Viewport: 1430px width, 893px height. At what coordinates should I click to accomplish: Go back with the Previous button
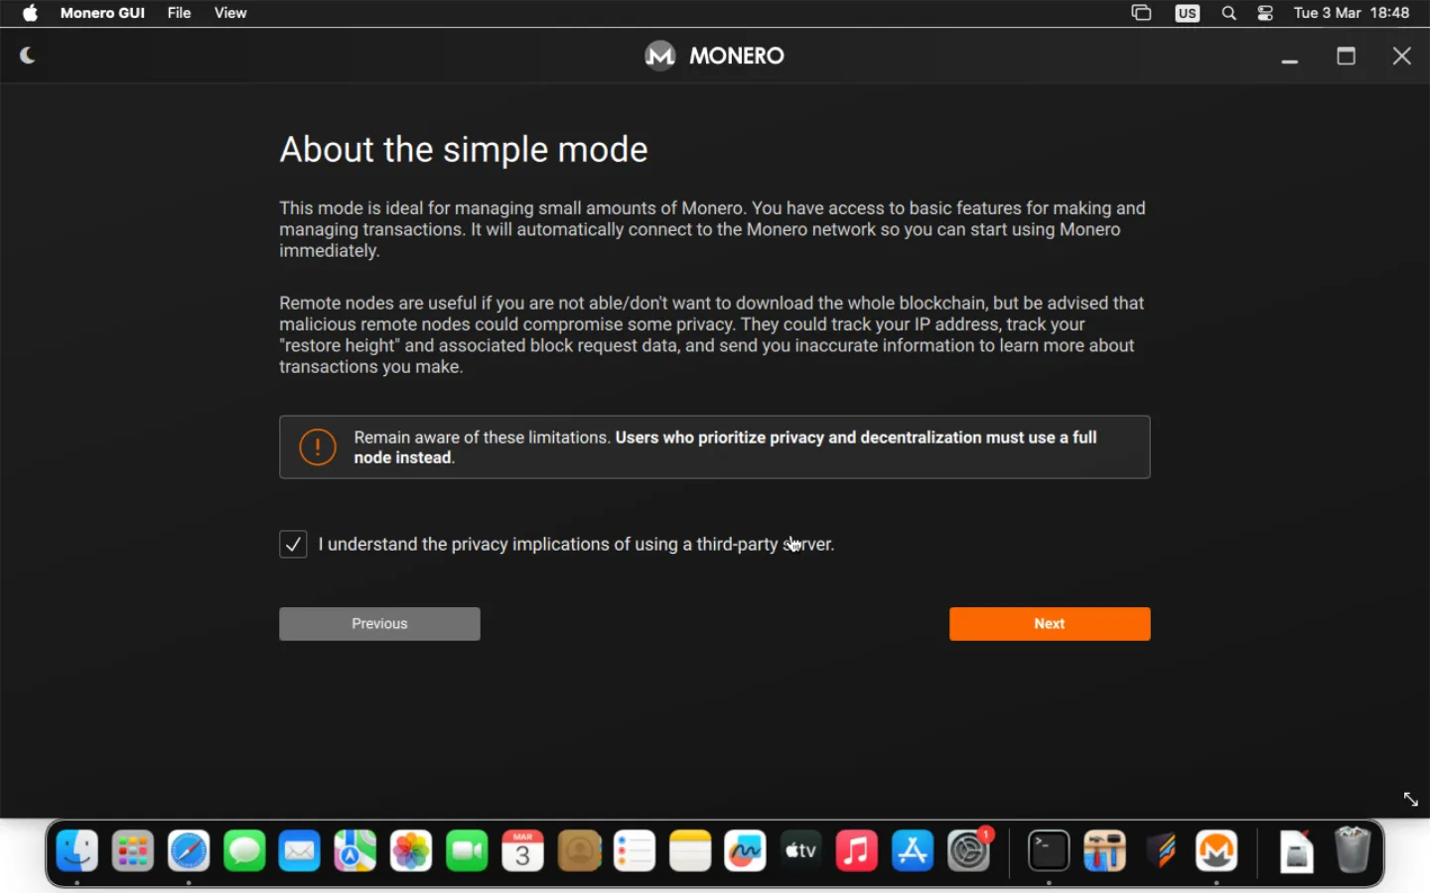[x=379, y=624]
